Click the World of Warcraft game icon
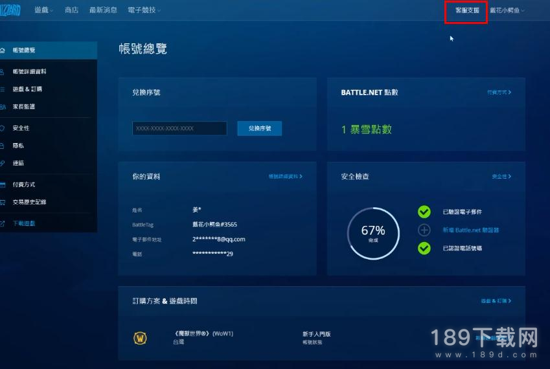 coord(140,338)
